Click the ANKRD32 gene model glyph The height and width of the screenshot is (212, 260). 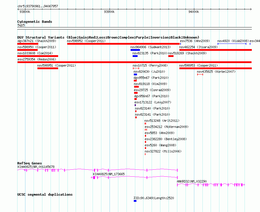click(211, 185)
